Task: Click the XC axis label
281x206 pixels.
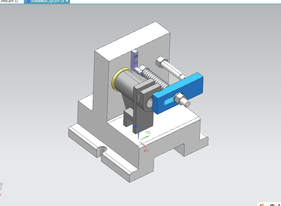Action: 146,151
